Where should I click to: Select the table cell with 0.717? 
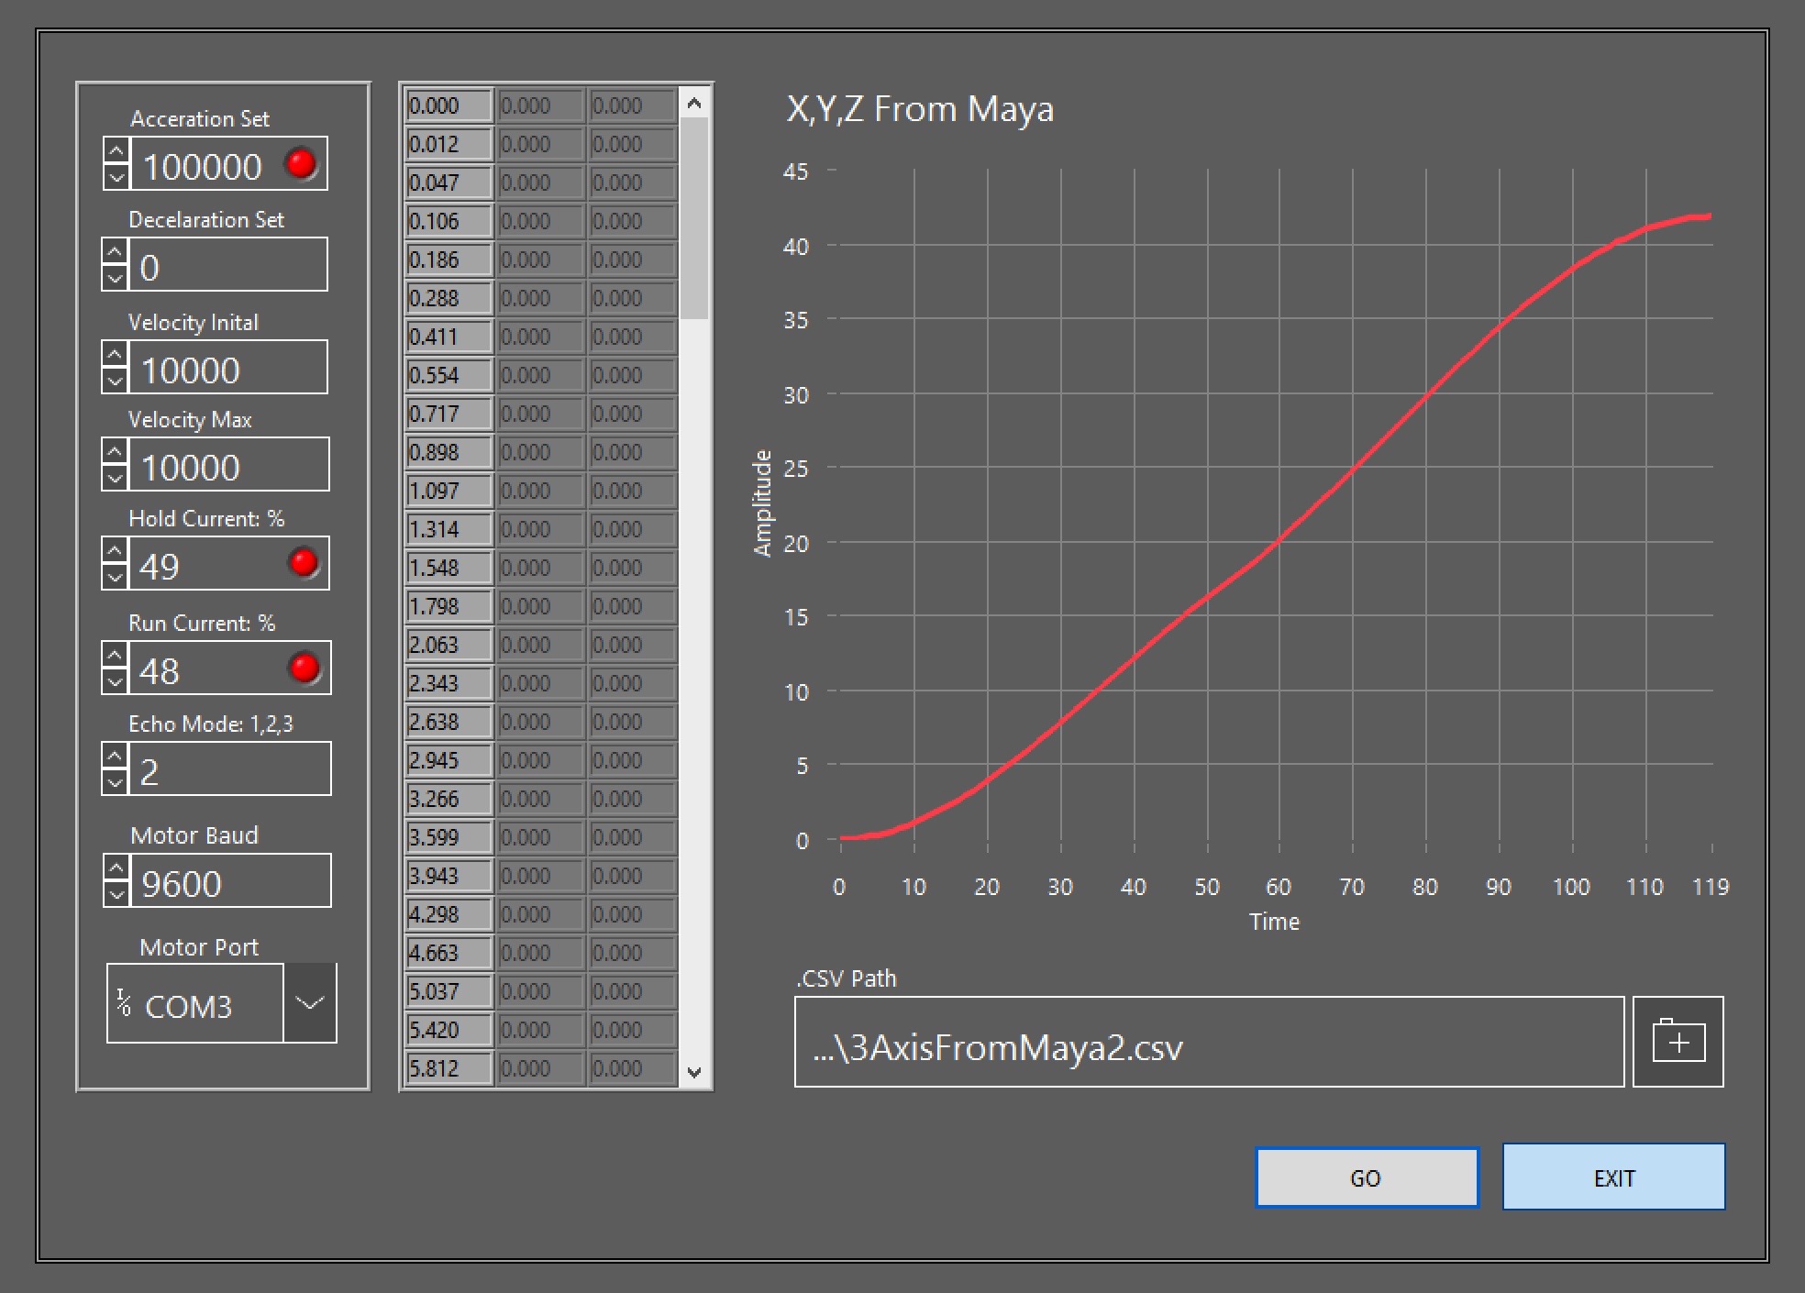(x=449, y=414)
